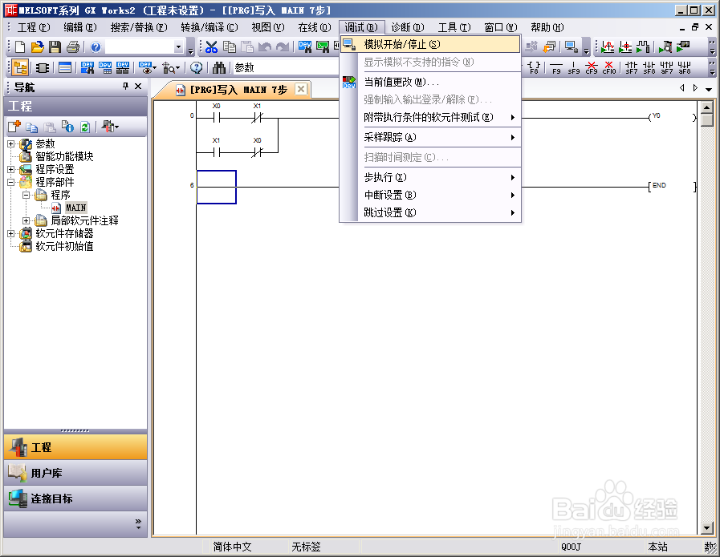Click the cross reference Dev icon
Viewport: 720px width, 557px height.
[87, 68]
